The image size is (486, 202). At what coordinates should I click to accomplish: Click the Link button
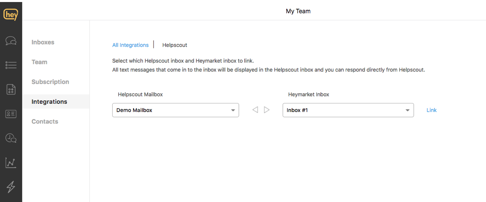pos(432,110)
